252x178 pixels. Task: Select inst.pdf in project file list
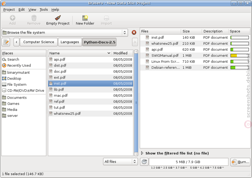pyautogui.click(x=195, y=37)
